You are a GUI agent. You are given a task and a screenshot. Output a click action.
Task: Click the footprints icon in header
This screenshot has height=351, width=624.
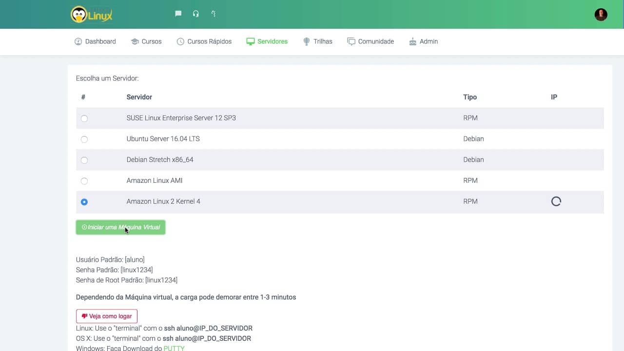pyautogui.click(x=213, y=14)
